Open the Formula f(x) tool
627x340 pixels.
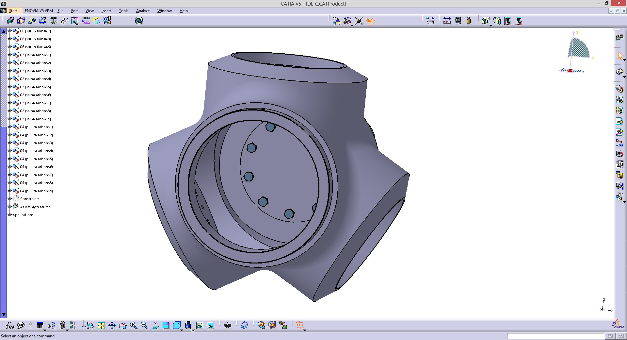tap(10, 325)
